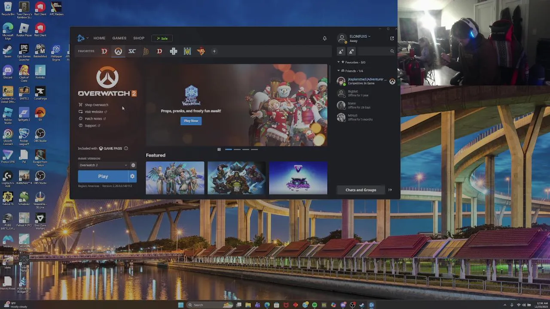Image resolution: width=550 pixels, height=309 pixels.
Task: Open Patch Notes link
Action: (x=92, y=118)
